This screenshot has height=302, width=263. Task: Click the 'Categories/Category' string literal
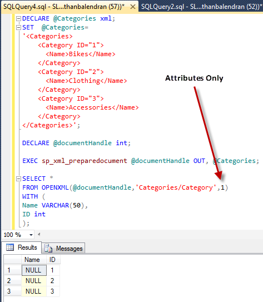tap(176, 187)
